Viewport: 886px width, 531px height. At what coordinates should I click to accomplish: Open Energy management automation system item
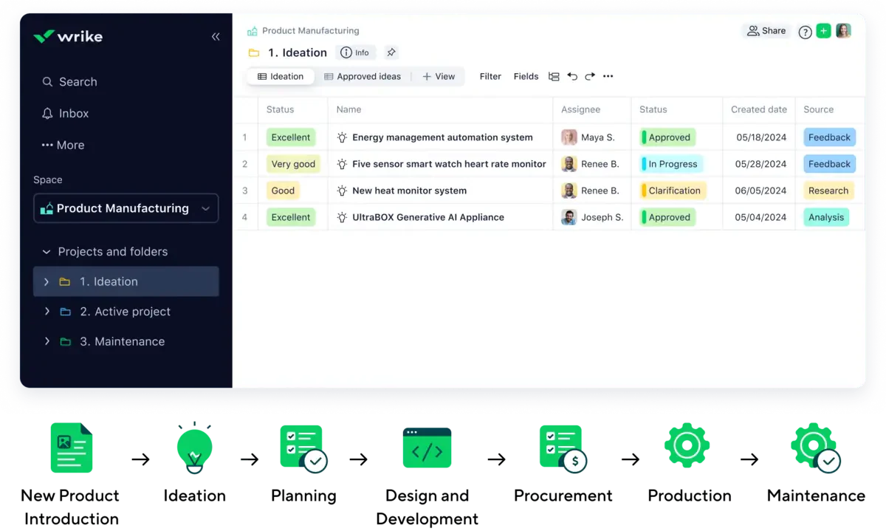tap(442, 137)
